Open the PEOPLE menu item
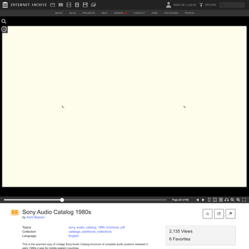The height and width of the screenshot is (249, 249). tap(189, 13)
